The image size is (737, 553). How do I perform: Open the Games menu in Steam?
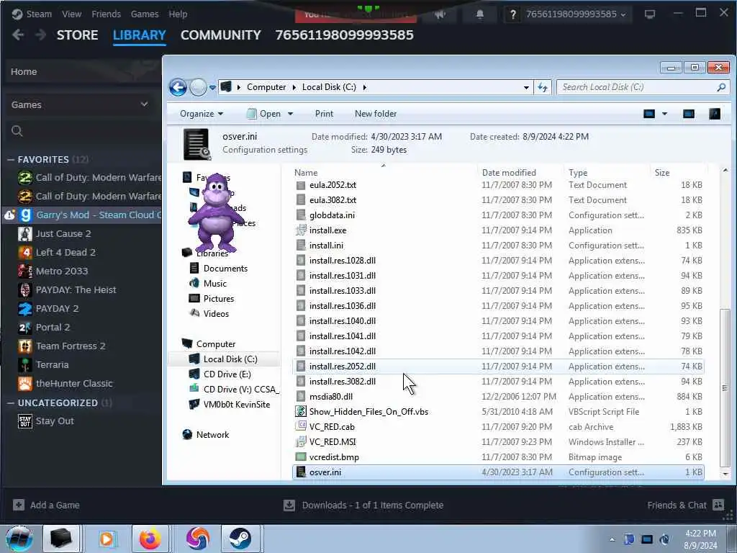click(145, 14)
